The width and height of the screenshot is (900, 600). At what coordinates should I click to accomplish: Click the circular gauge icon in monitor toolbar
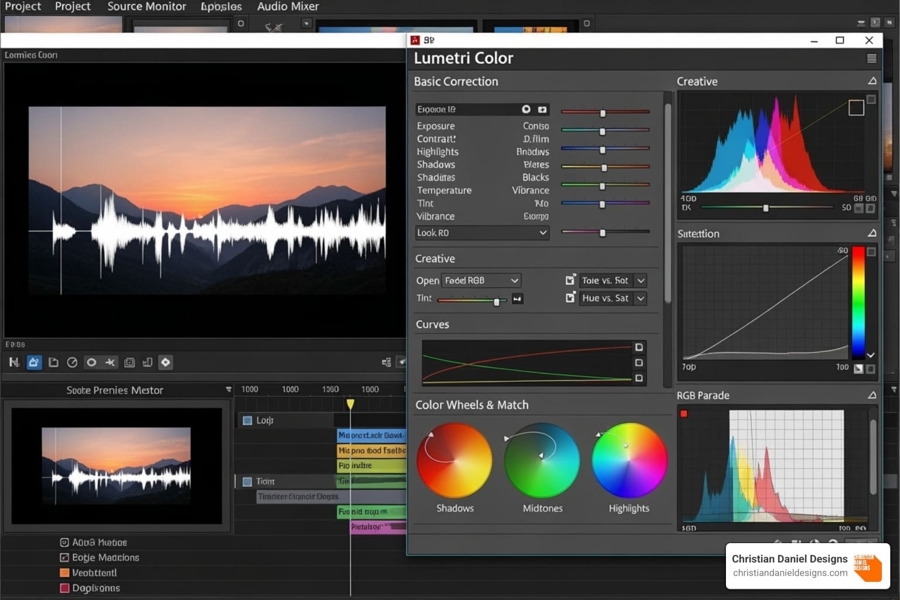click(x=72, y=363)
